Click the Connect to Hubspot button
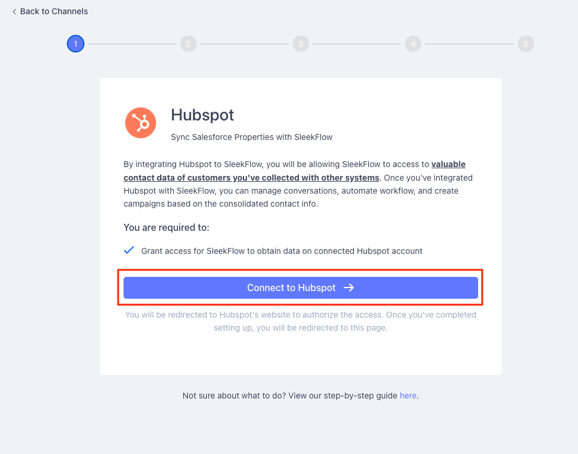578x454 pixels. click(301, 288)
